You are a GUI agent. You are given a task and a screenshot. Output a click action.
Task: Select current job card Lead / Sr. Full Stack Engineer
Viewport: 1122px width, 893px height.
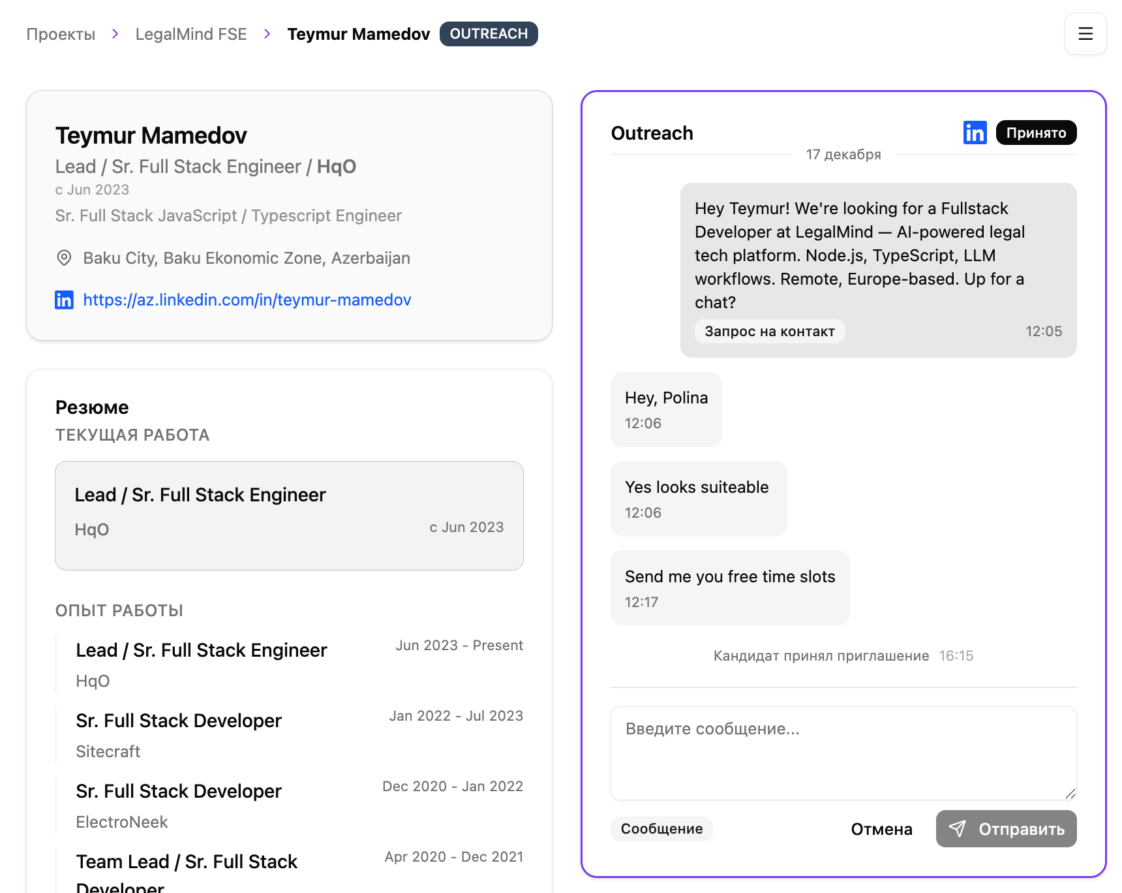click(x=289, y=515)
